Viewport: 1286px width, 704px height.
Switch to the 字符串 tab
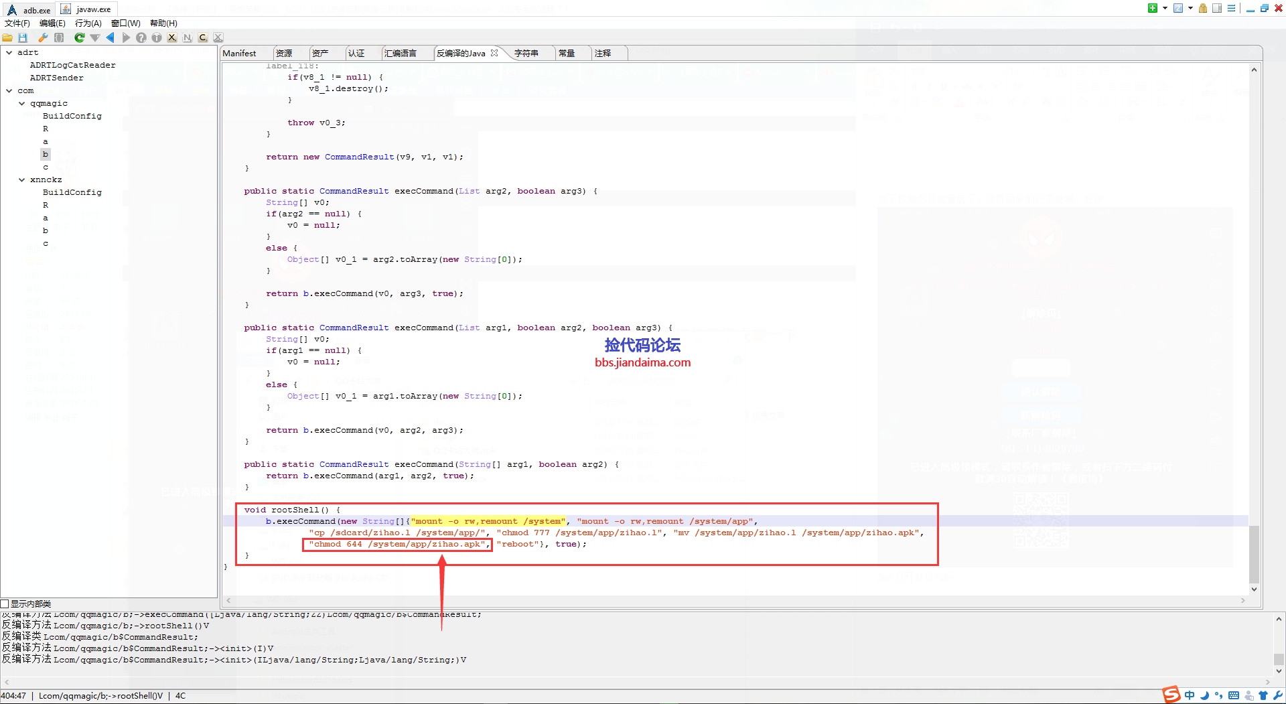[x=526, y=53]
